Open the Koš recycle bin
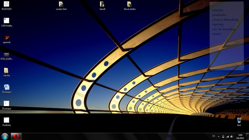Image resolution: width=249 pixels, height=140 pixels. coord(239,120)
